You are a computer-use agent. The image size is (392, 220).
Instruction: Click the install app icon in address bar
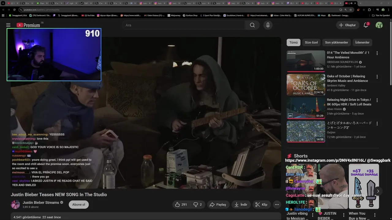341,10
